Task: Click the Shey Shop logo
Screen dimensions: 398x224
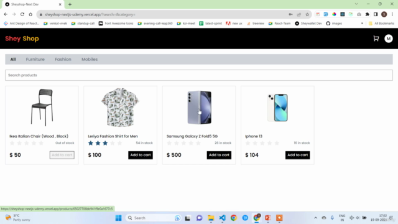Action: pyautogui.click(x=22, y=39)
